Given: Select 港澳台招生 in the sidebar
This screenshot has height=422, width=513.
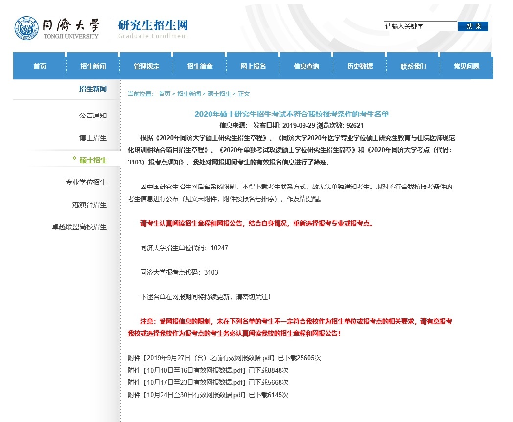Looking at the screenshot, I should coord(89,205).
